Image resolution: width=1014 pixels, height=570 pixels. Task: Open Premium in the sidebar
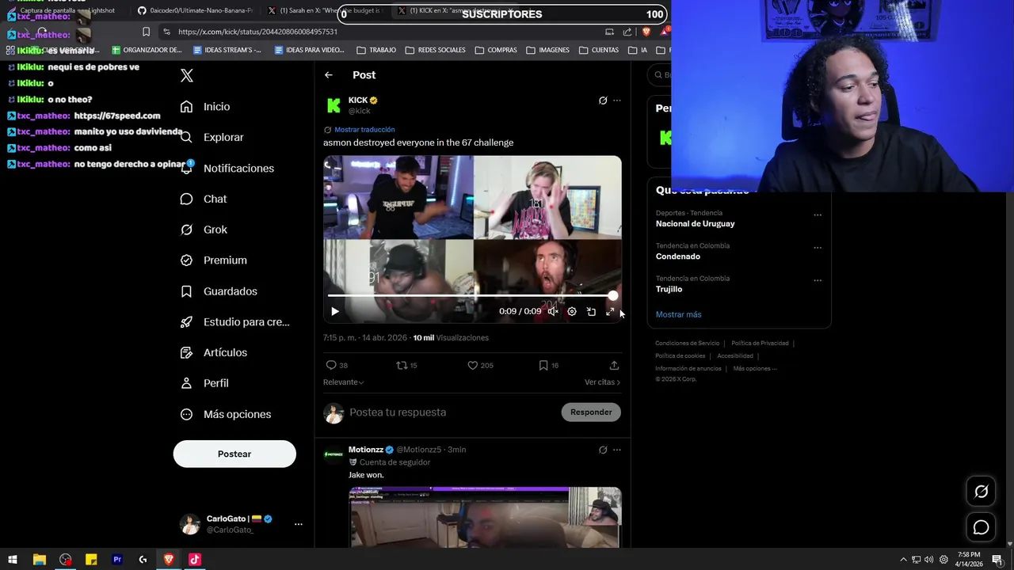pyautogui.click(x=213, y=260)
